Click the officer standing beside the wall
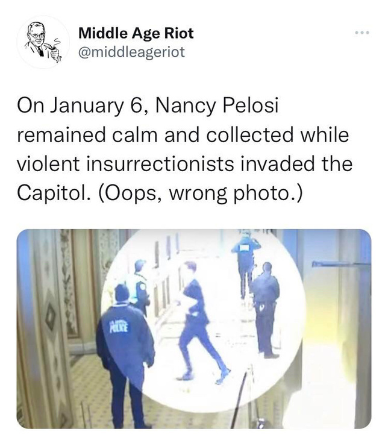Viewport: 388px width, 446px height. pyautogui.click(x=266, y=310)
